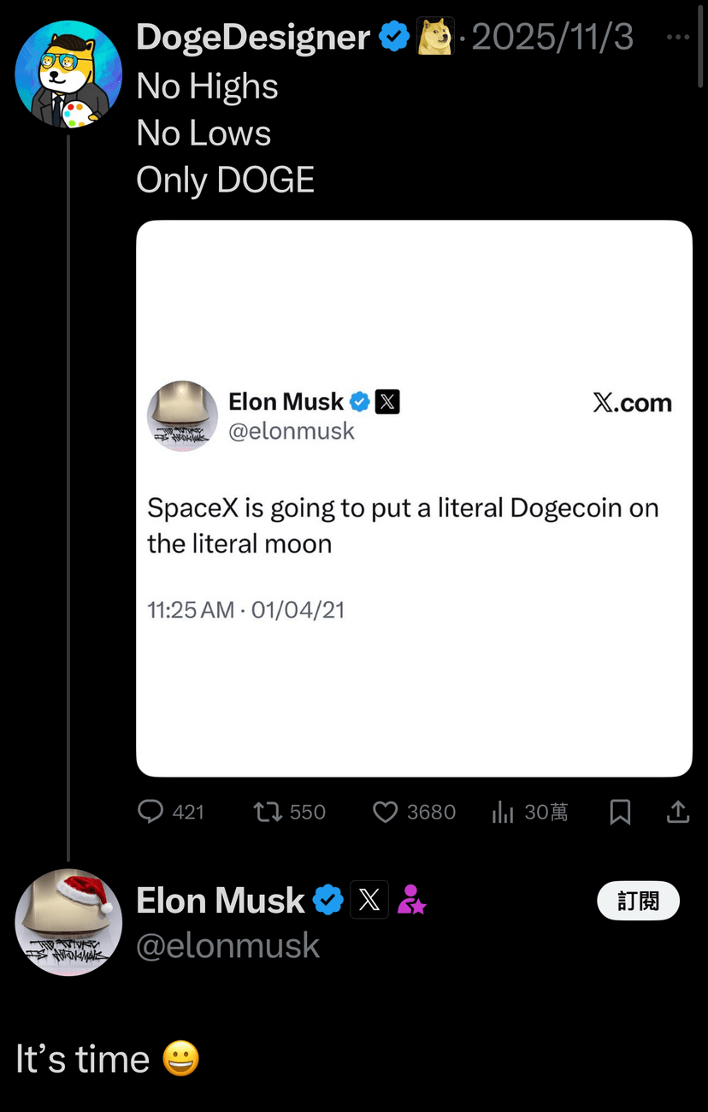Open the three-dot more options menu
The width and height of the screenshot is (708, 1112).
pos(678,38)
